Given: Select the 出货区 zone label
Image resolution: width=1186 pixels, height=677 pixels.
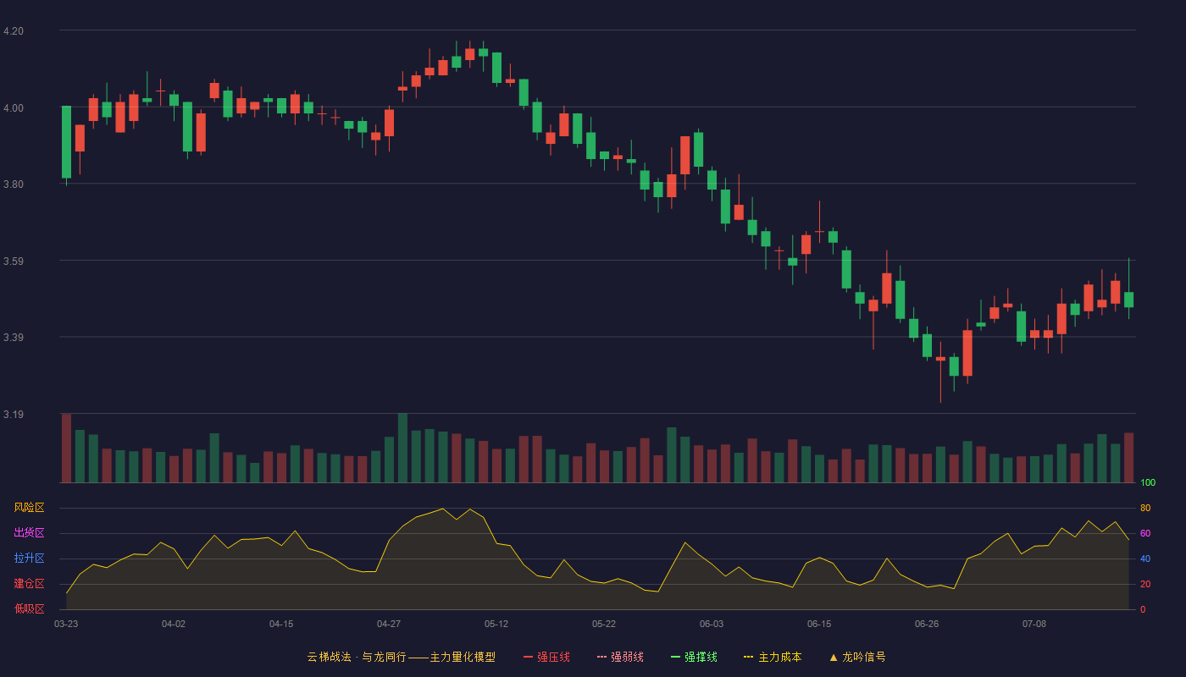Looking at the screenshot, I should click(x=29, y=533).
